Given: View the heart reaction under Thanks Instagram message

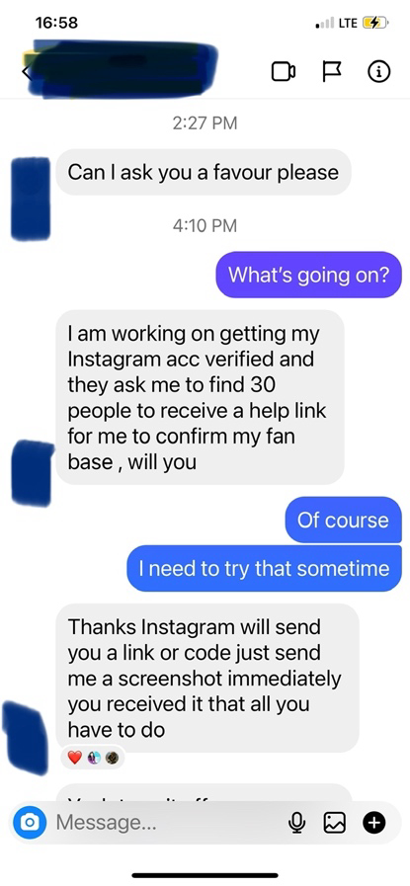Looking at the screenshot, I should coord(75,758).
